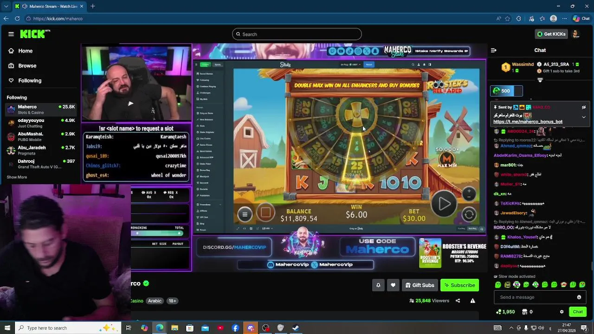
Task: Open Windows Start menu
Action: pos(6,328)
